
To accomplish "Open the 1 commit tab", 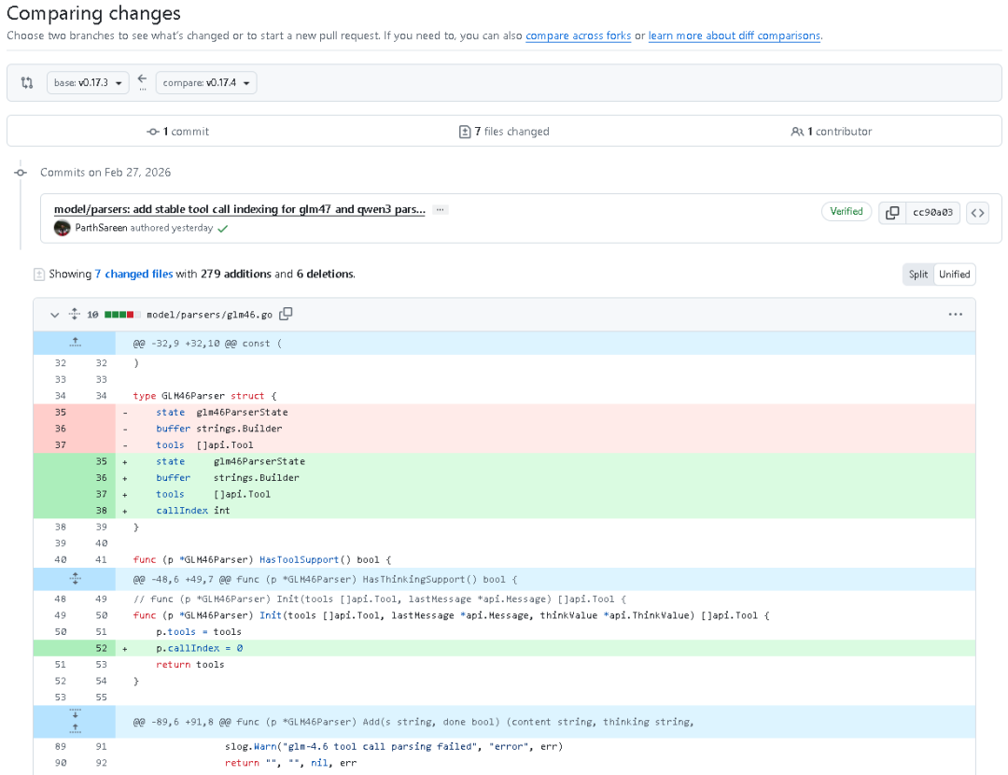I will (x=178, y=132).
